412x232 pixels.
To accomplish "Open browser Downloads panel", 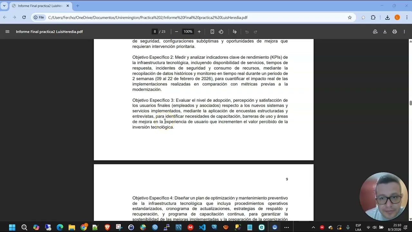I will point(388,17).
